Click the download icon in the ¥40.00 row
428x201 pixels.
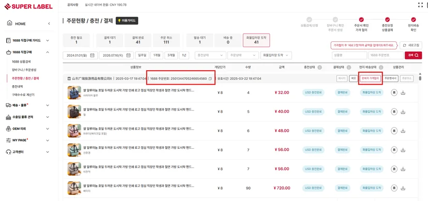pos(403,112)
